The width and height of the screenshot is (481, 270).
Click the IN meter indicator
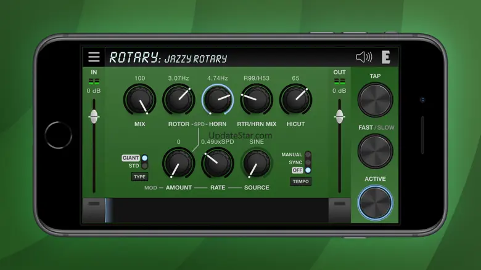(x=94, y=81)
